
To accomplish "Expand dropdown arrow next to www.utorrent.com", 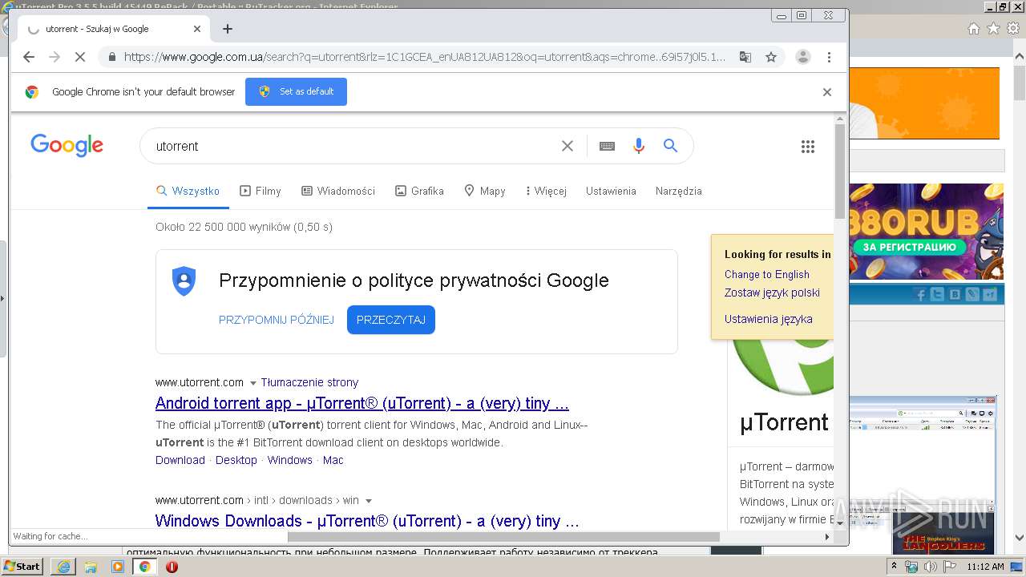I will click(253, 383).
